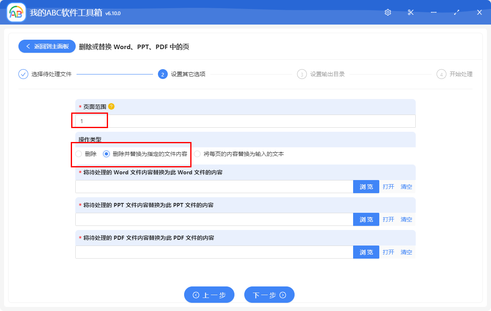Click the step 3 numbered circle
This screenshot has height=311, width=491.
click(x=302, y=74)
